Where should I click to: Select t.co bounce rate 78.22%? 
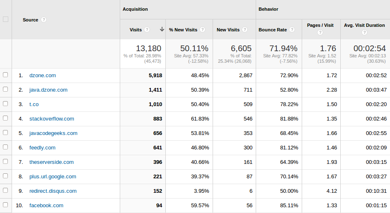(x=289, y=104)
